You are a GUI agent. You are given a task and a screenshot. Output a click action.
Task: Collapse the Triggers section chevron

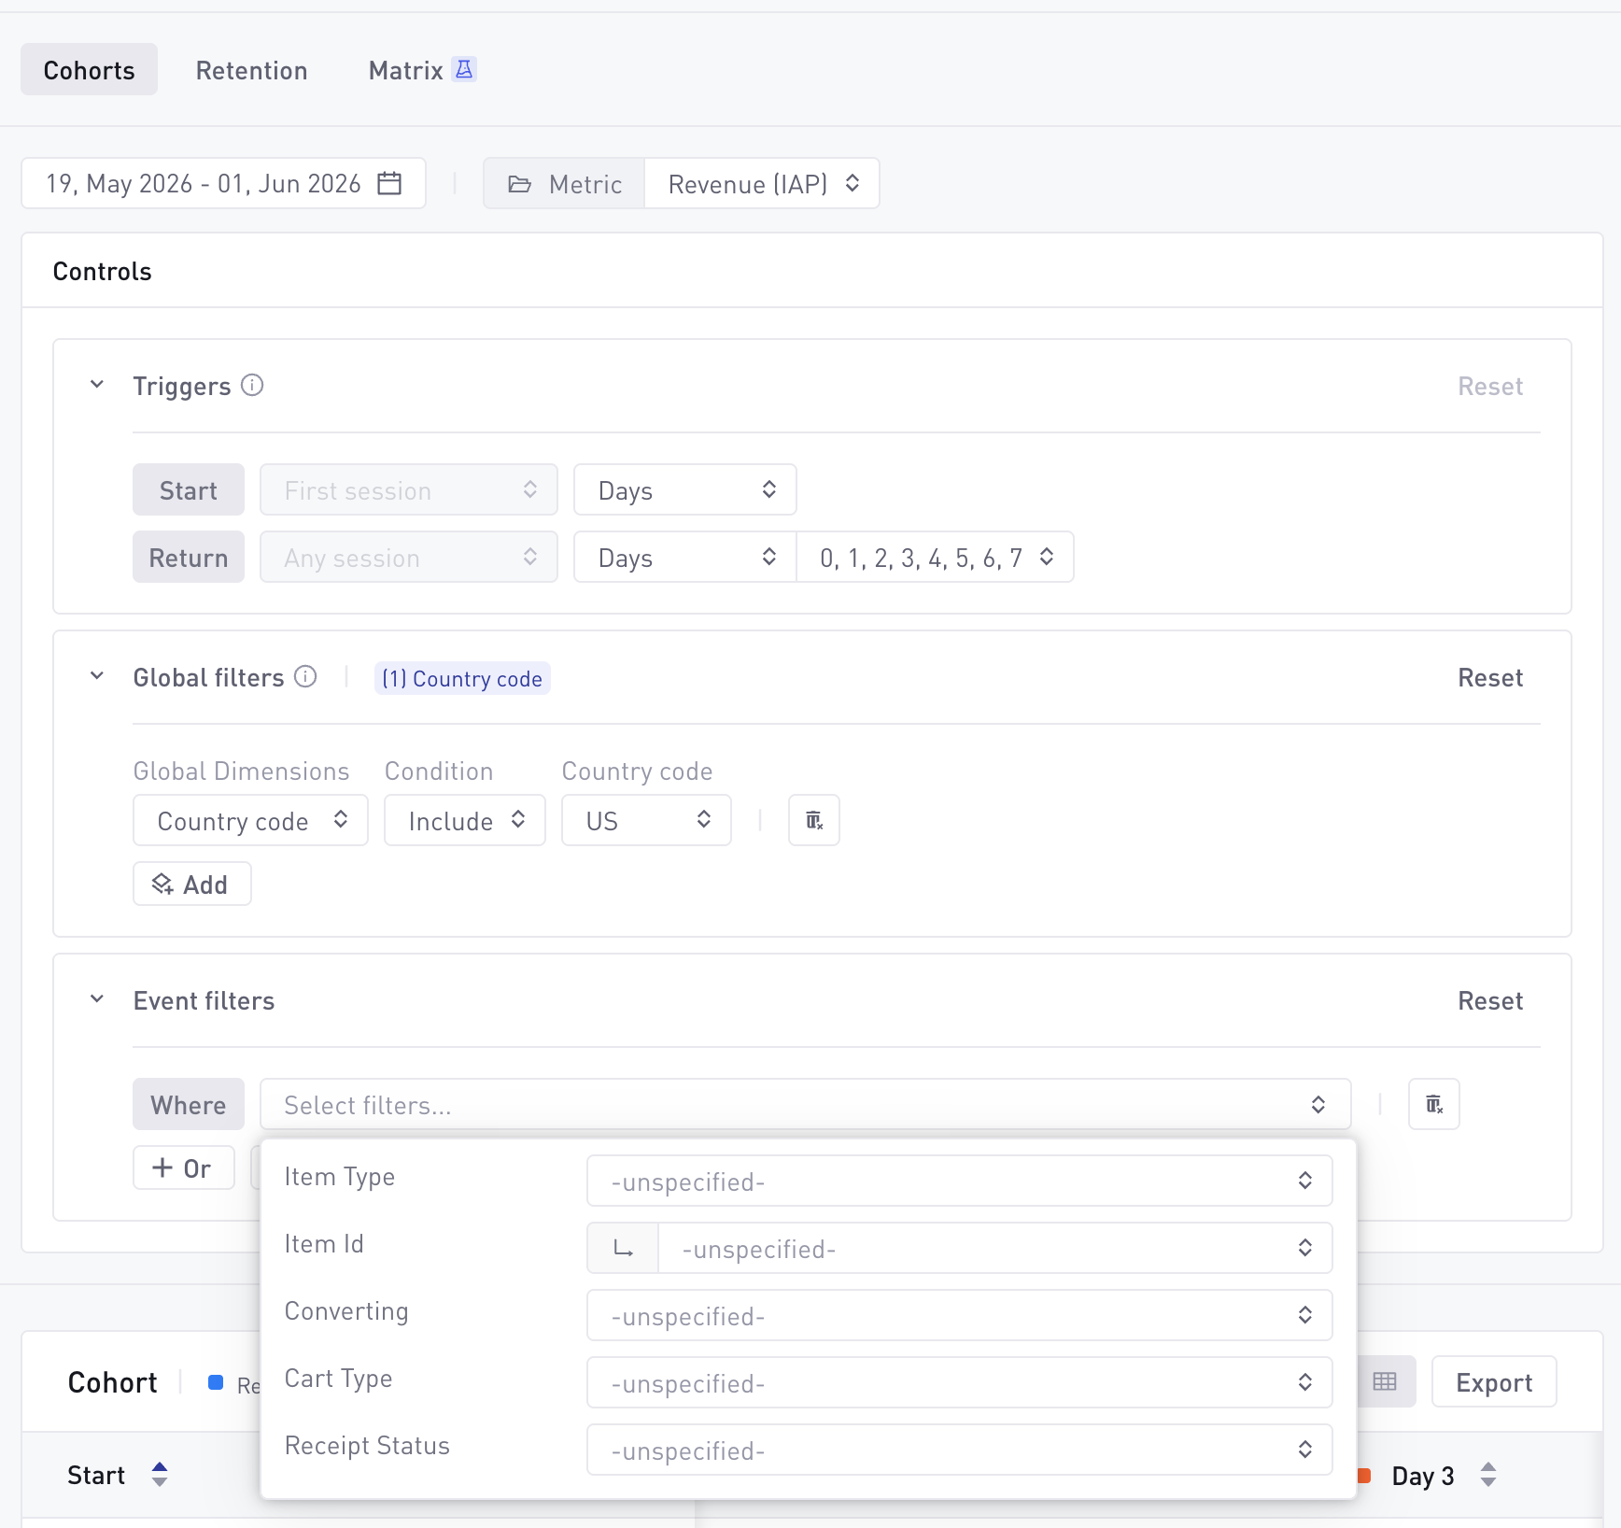pyautogui.click(x=97, y=385)
